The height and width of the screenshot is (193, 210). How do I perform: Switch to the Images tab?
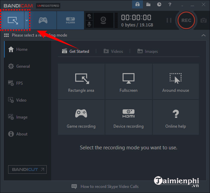[148, 51]
